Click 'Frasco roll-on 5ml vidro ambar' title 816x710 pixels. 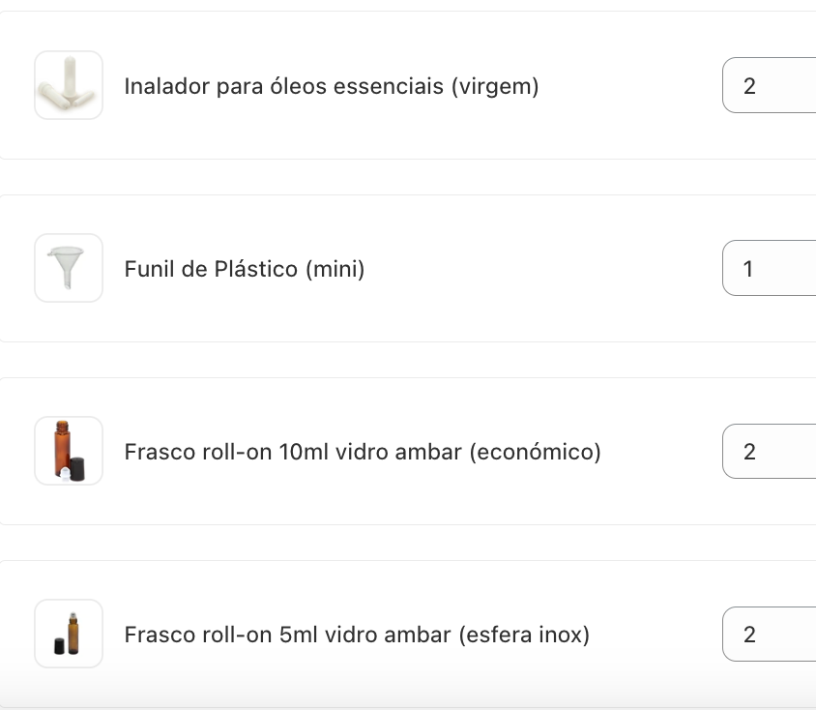click(357, 635)
